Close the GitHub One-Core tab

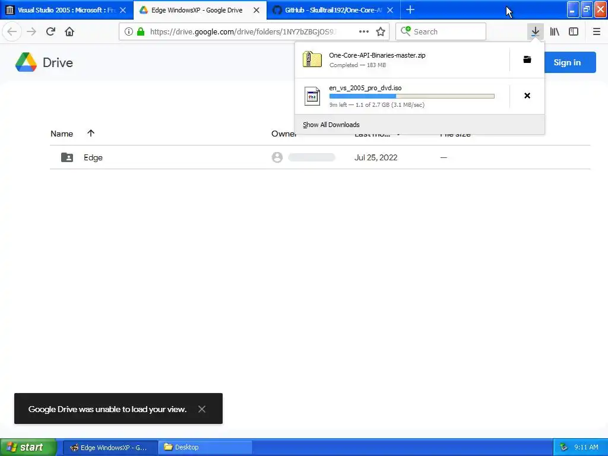[x=390, y=10]
